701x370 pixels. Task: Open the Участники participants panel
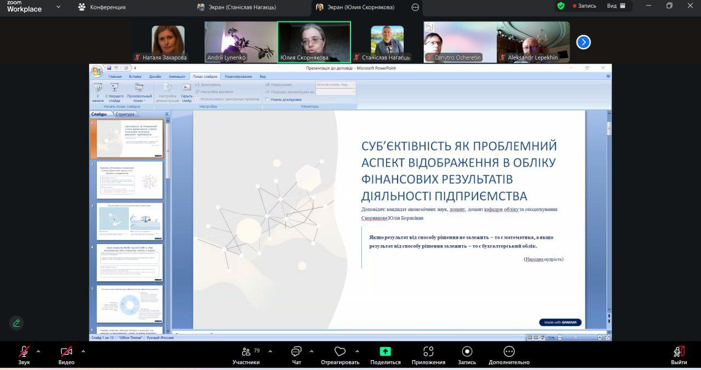[x=246, y=351]
